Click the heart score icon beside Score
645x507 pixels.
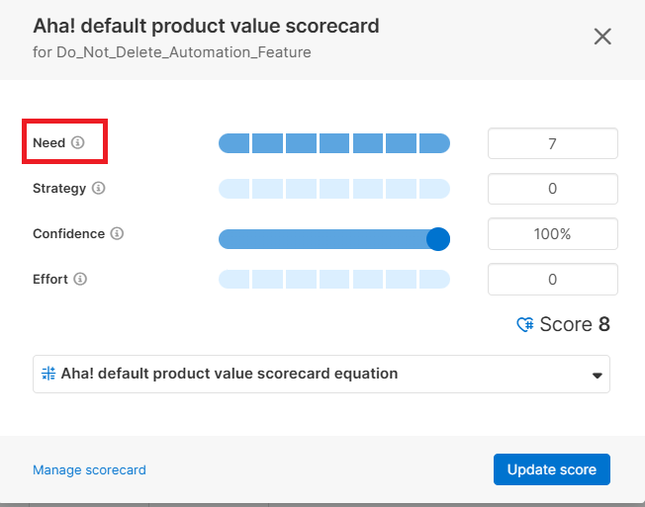point(525,325)
